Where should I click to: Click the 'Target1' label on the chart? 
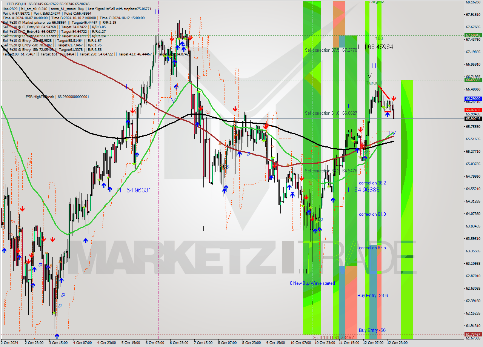point(374,83)
